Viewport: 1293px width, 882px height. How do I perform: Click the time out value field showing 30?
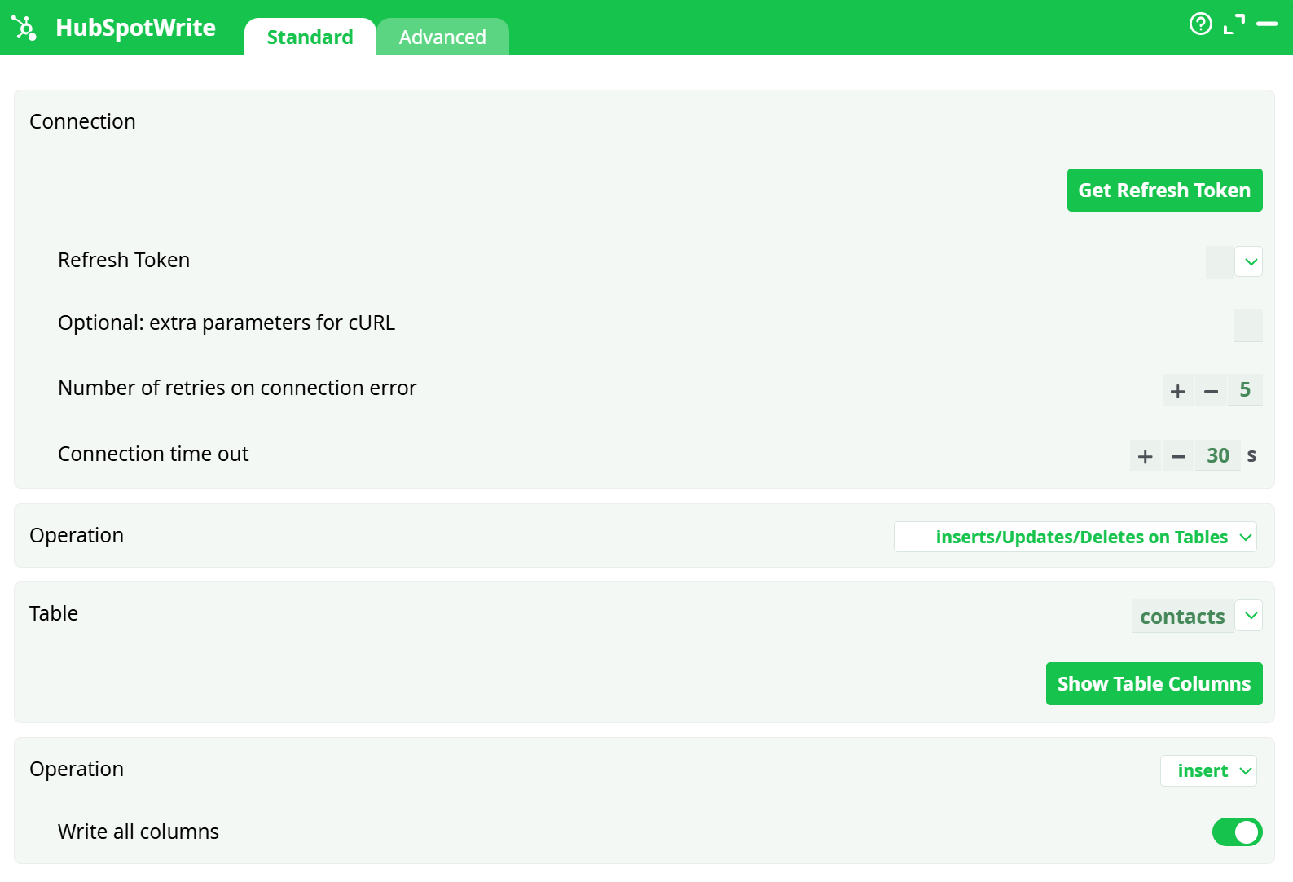click(x=1217, y=455)
